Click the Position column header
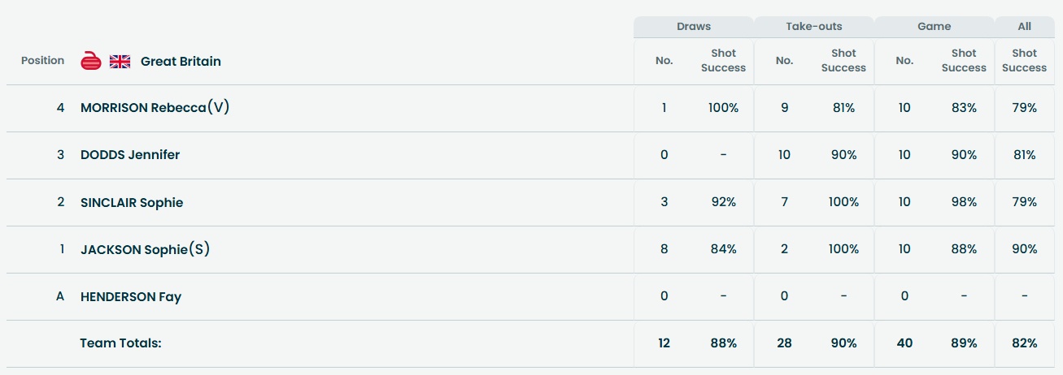Image resolution: width=1063 pixels, height=375 pixels. pos(42,61)
